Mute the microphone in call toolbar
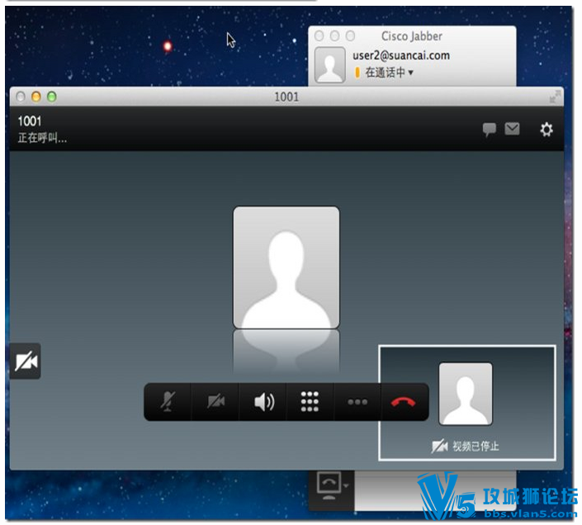The height and width of the screenshot is (525, 582). tap(168, 402)
